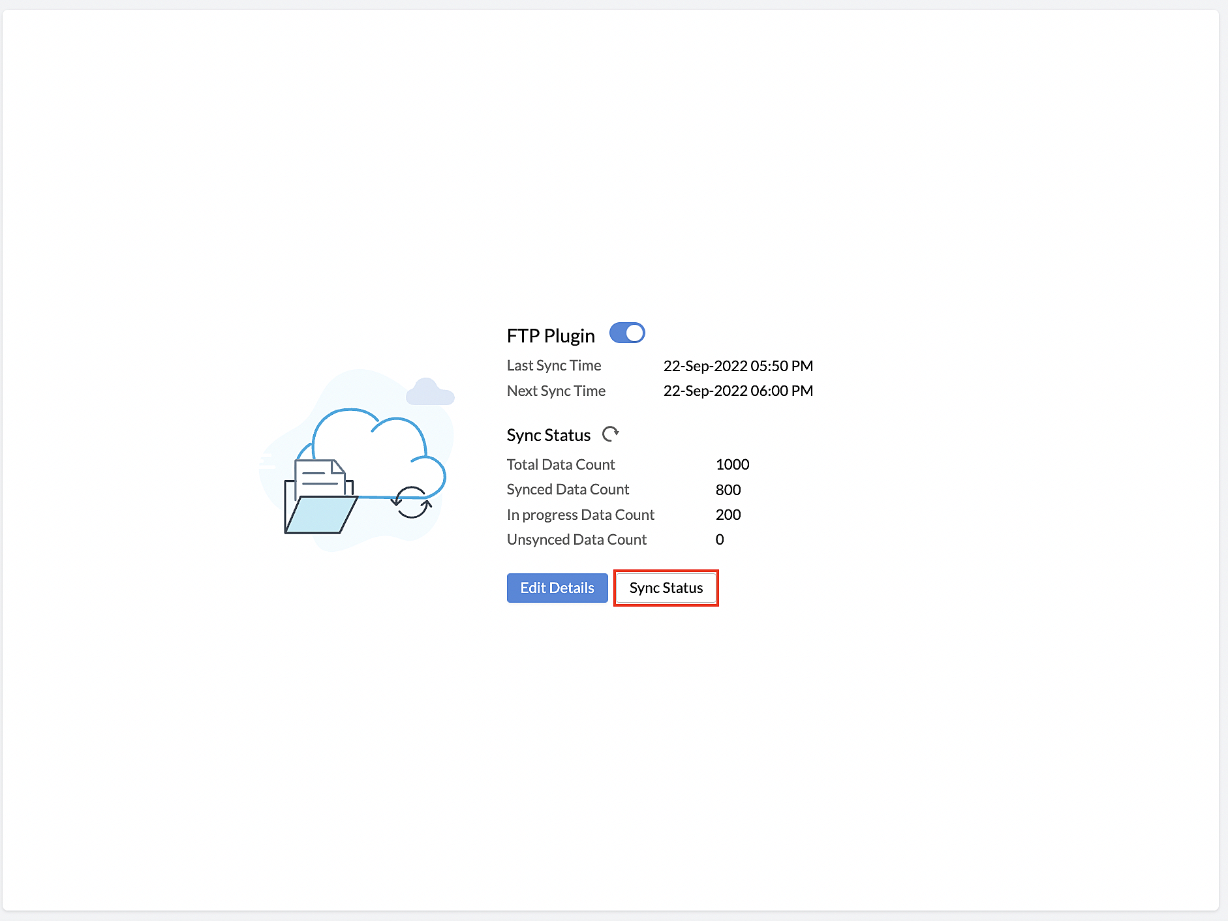Click the Total Data Count label
The height and width of the screenshot is (921, 1228).
tap(560, 464)
